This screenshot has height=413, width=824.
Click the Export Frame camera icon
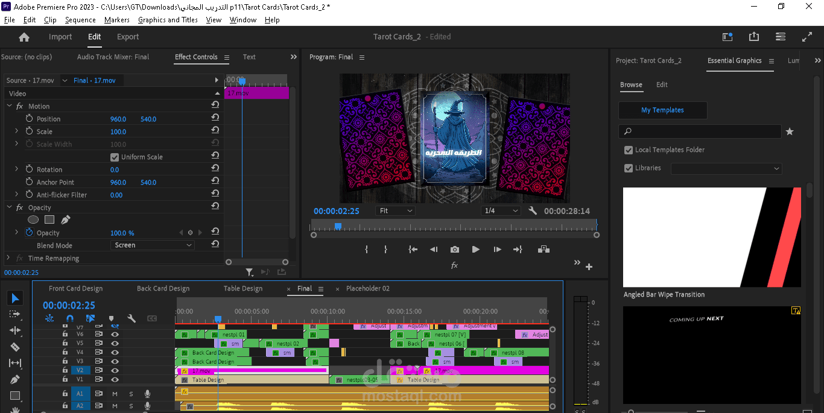[455, 250]
